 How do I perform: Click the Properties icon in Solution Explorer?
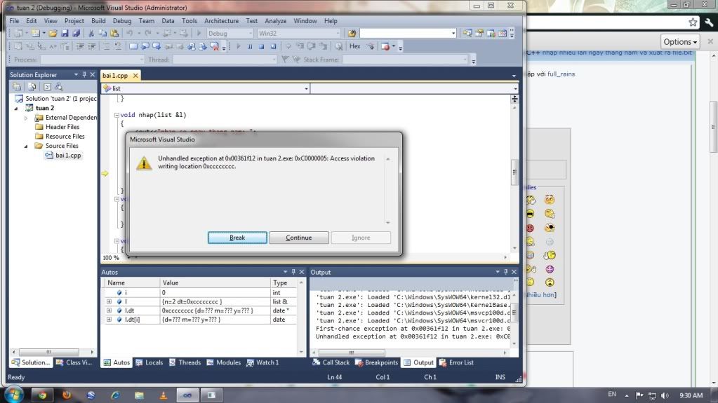[17, 86]
